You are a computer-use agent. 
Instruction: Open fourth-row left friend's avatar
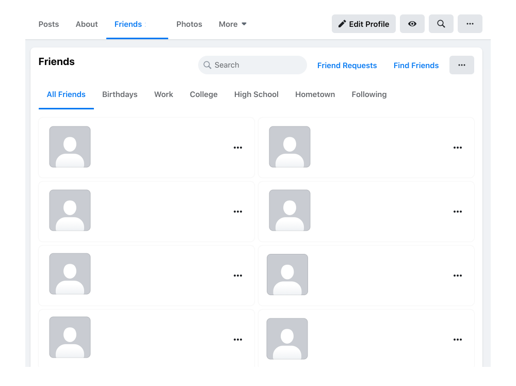(x=70, y=337)
